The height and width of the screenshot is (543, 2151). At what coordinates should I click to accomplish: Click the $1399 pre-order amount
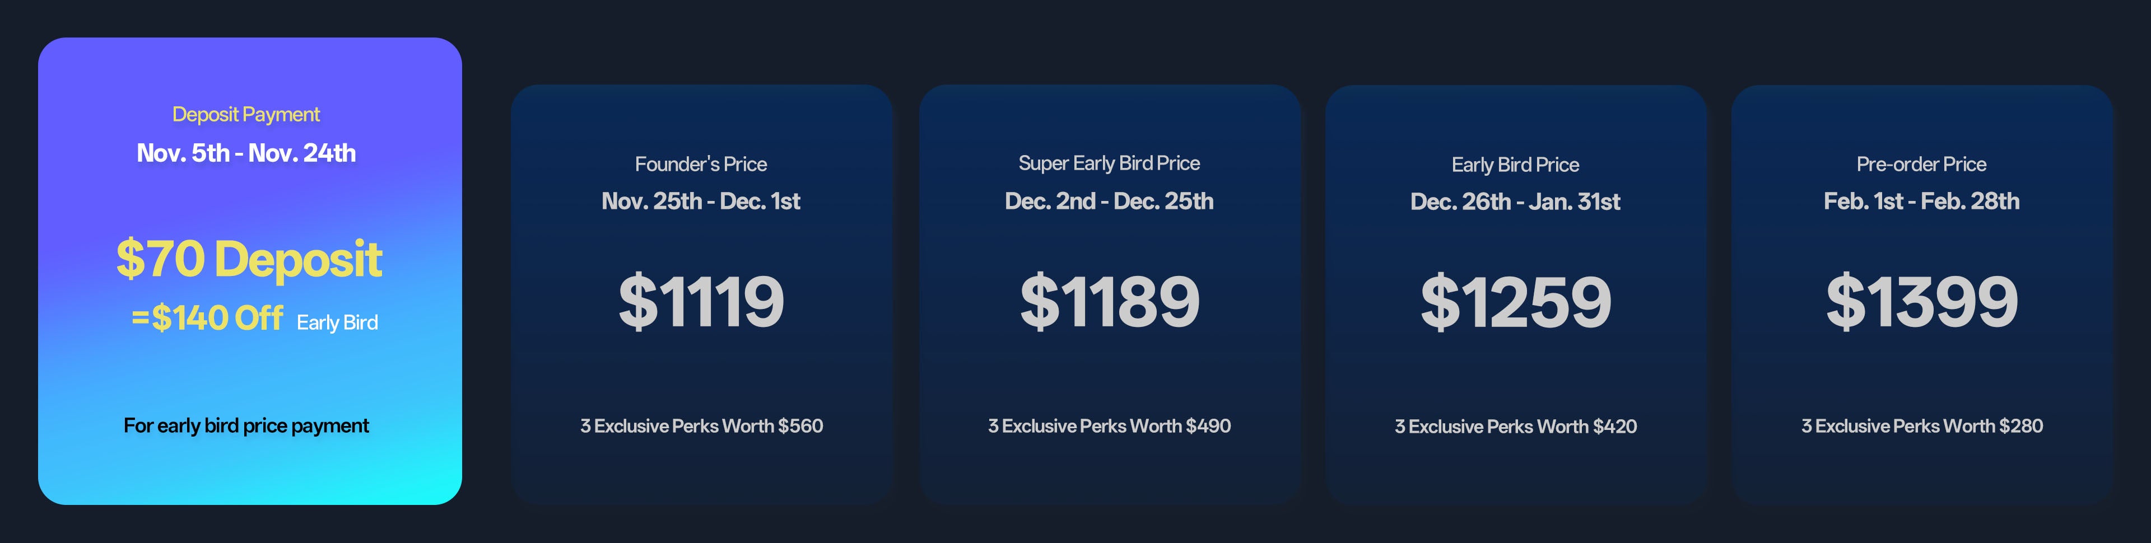[1921, 301]
